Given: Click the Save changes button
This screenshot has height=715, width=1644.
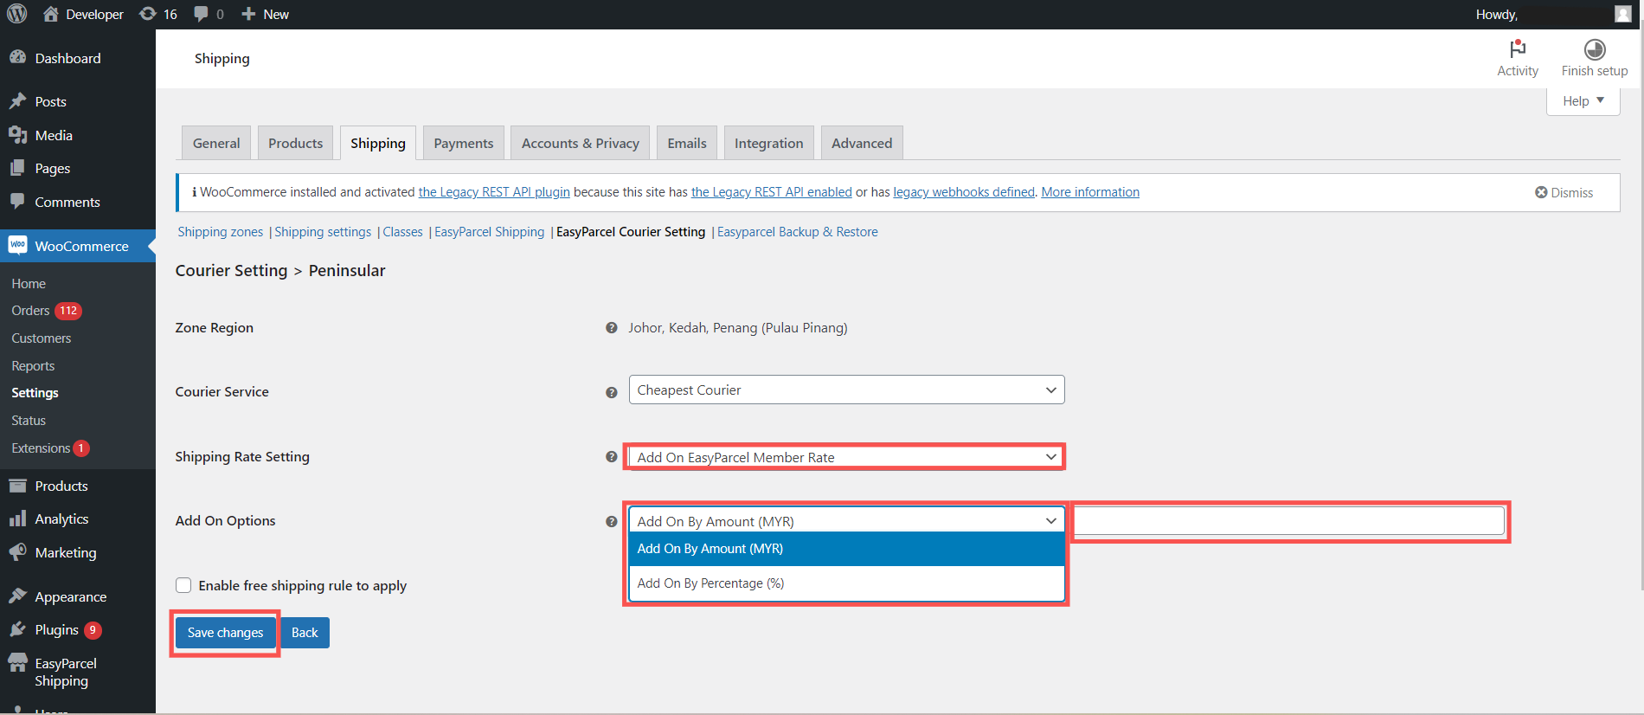Looking at the screenshot, I should [x=225, y=633].
